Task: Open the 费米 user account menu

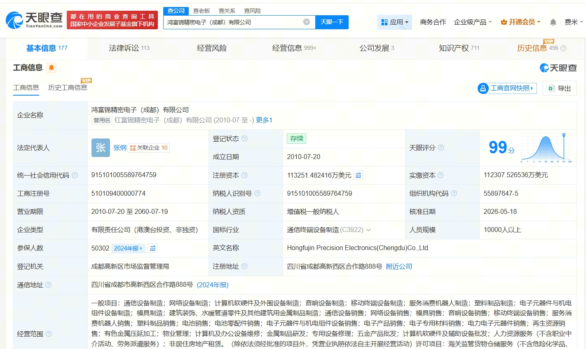Action: 574,22
